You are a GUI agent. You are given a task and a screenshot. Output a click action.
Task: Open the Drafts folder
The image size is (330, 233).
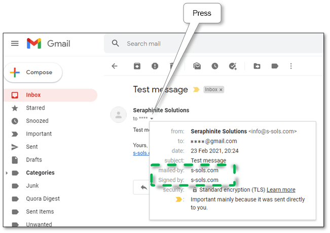coord(33,160)
